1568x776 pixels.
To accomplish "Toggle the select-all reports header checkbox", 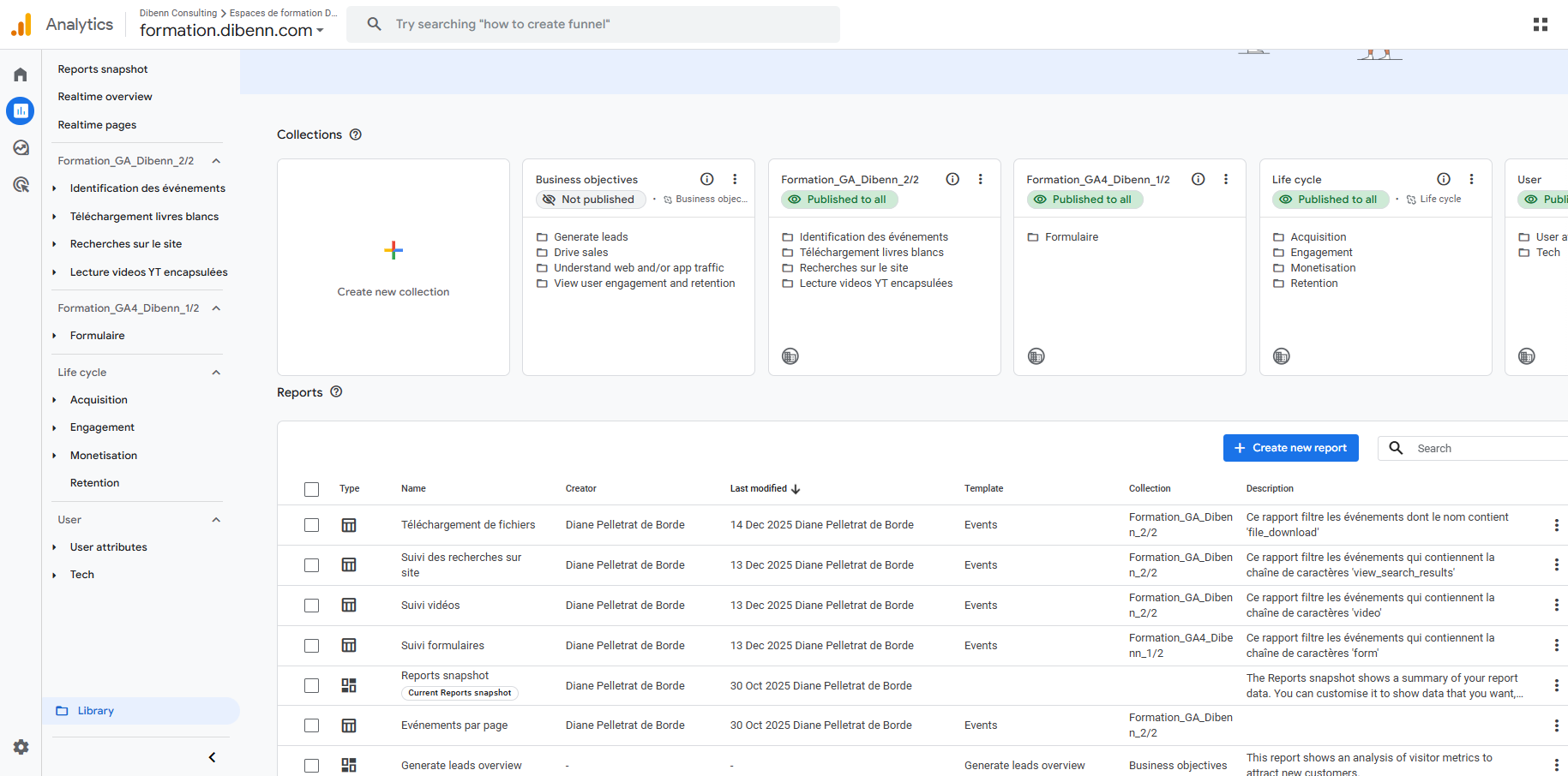I will click(x=311, y=489).
